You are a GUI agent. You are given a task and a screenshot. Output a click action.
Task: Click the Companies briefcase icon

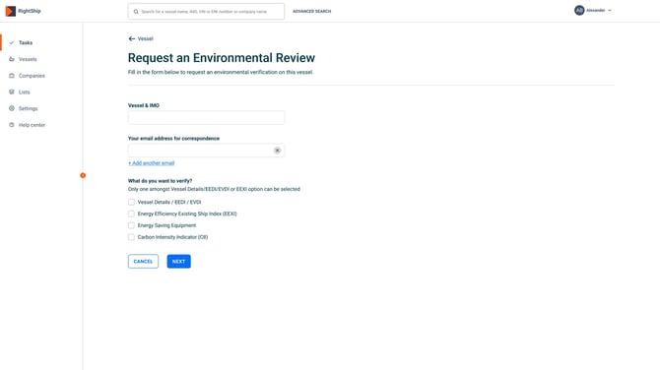[12, 76]
